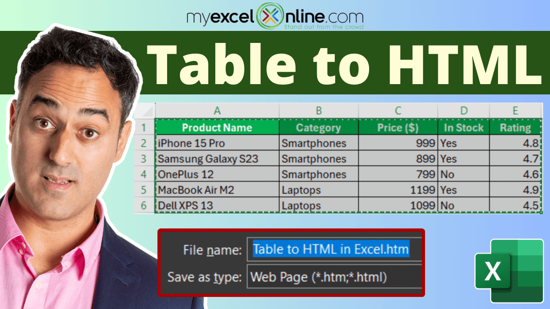Select the price cell 1099
Viewport: 550px width, 309px height.
(x=398, y=205)
